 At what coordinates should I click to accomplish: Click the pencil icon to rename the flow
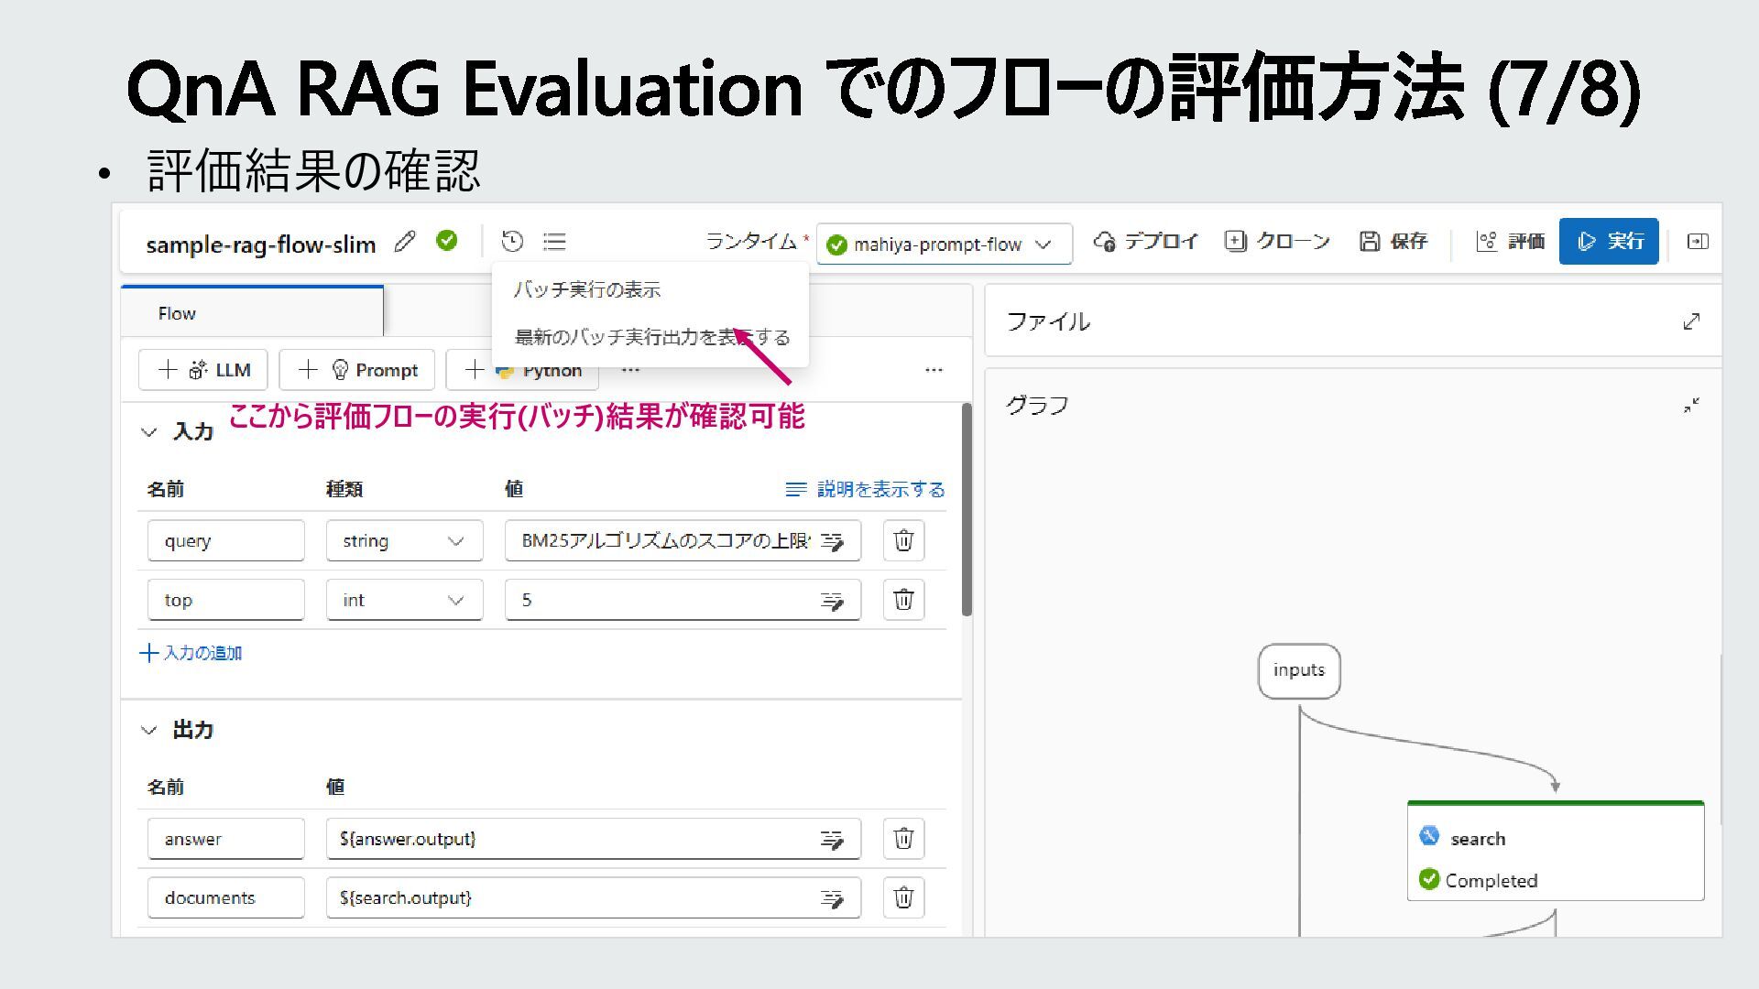tap(405, 242)
